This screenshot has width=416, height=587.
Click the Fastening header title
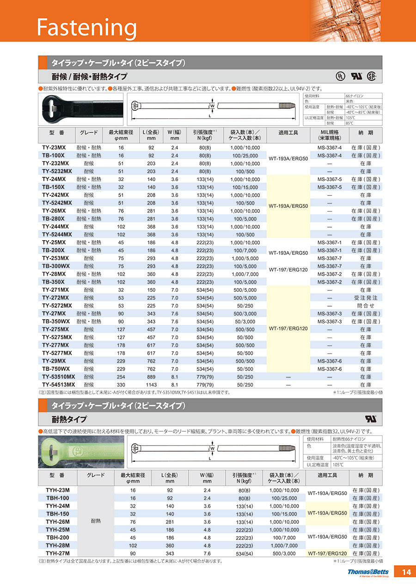(x=87, y=27)
